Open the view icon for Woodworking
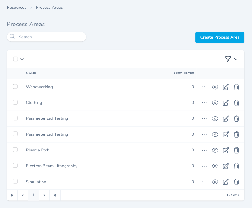This screenshot has height=208, width=252. coord(215,87)
